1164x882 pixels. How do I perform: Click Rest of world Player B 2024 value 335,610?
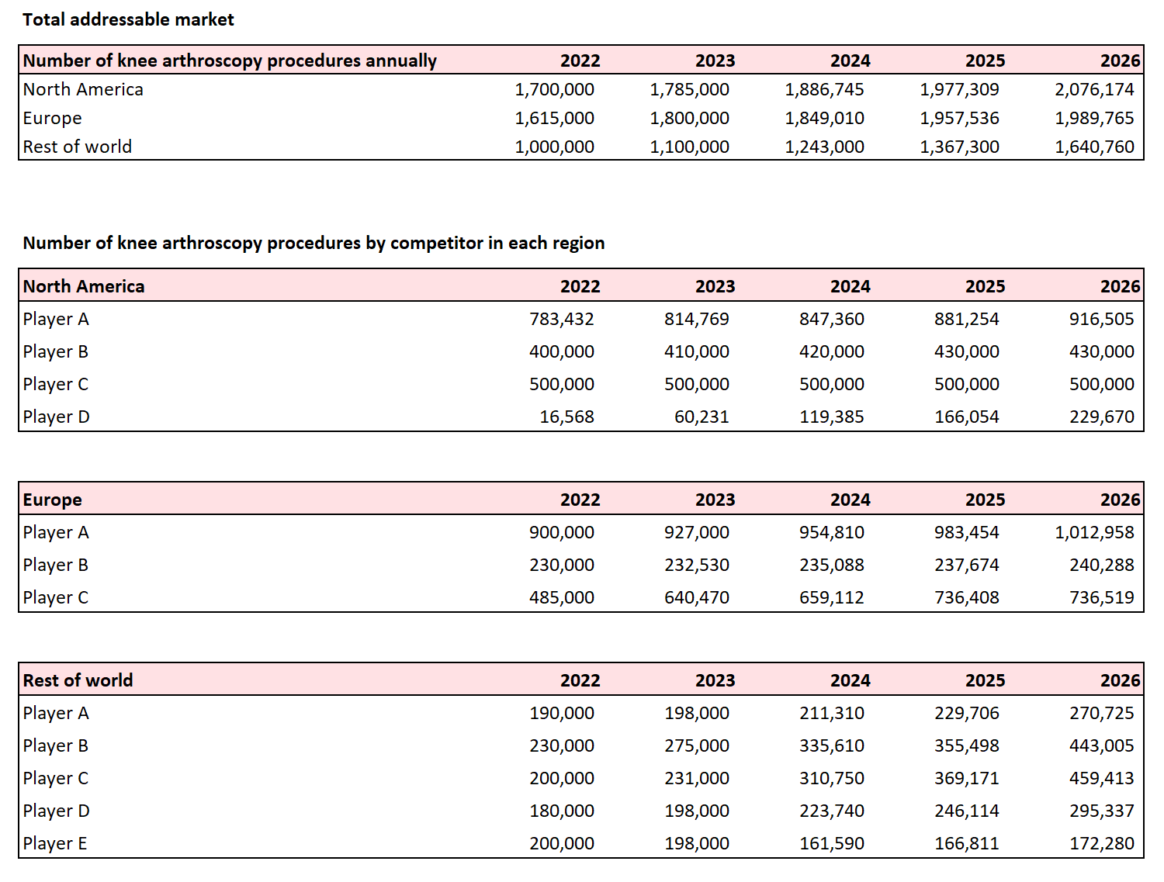tap(831, 745)
